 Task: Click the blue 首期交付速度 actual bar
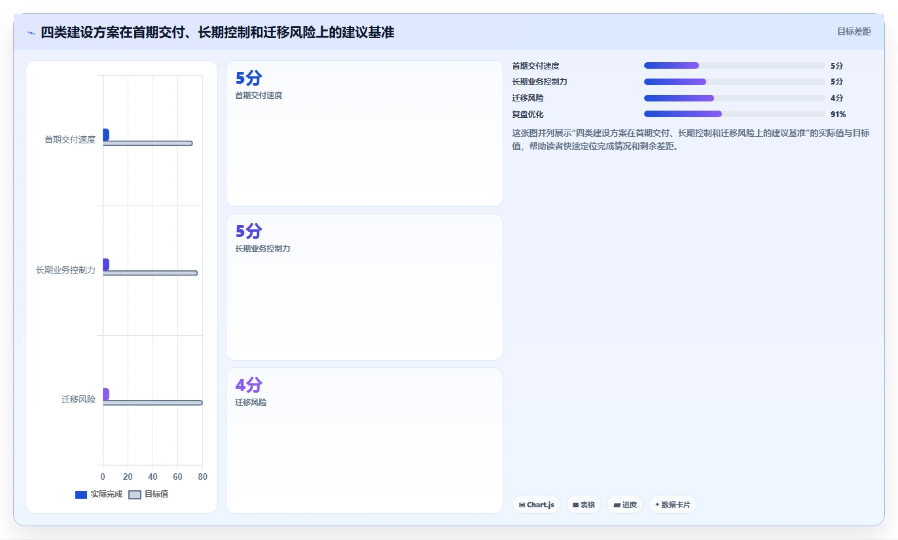coord(106,134)
